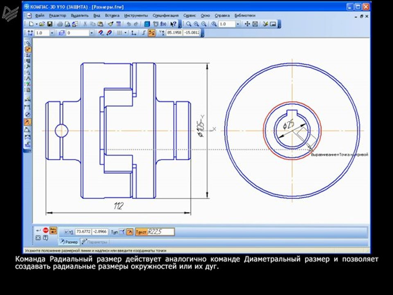Click the red Stop command button

point(45,230)
